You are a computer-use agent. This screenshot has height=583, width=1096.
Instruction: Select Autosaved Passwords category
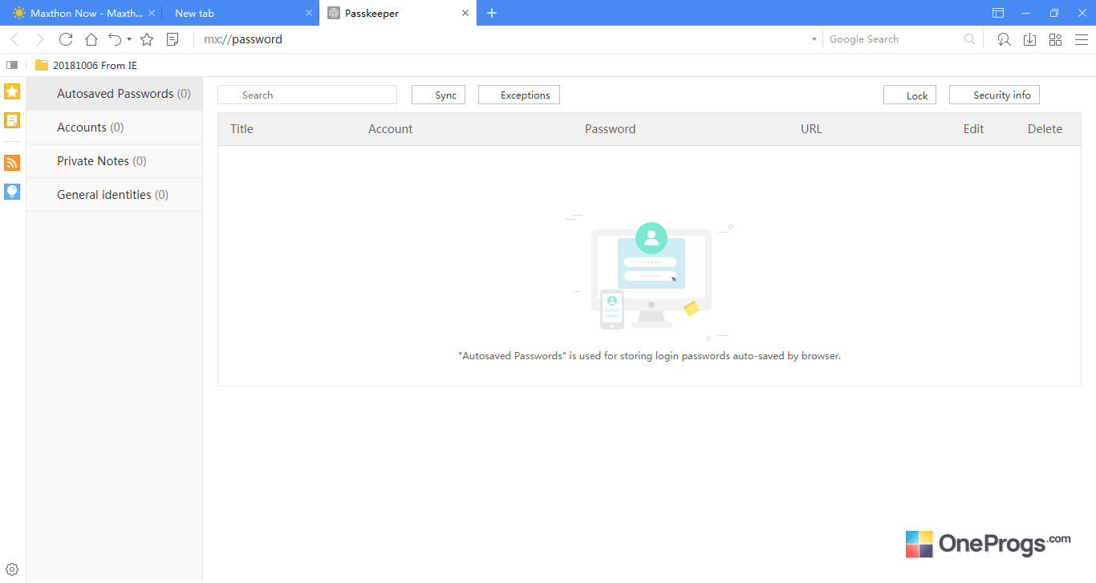coord(114,94)
